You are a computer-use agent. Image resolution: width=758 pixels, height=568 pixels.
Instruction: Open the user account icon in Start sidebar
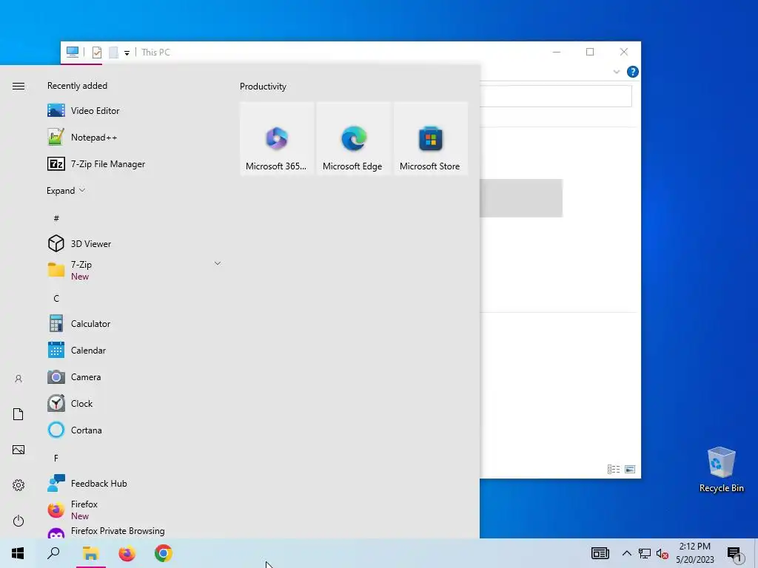click(x=19, y=379)
